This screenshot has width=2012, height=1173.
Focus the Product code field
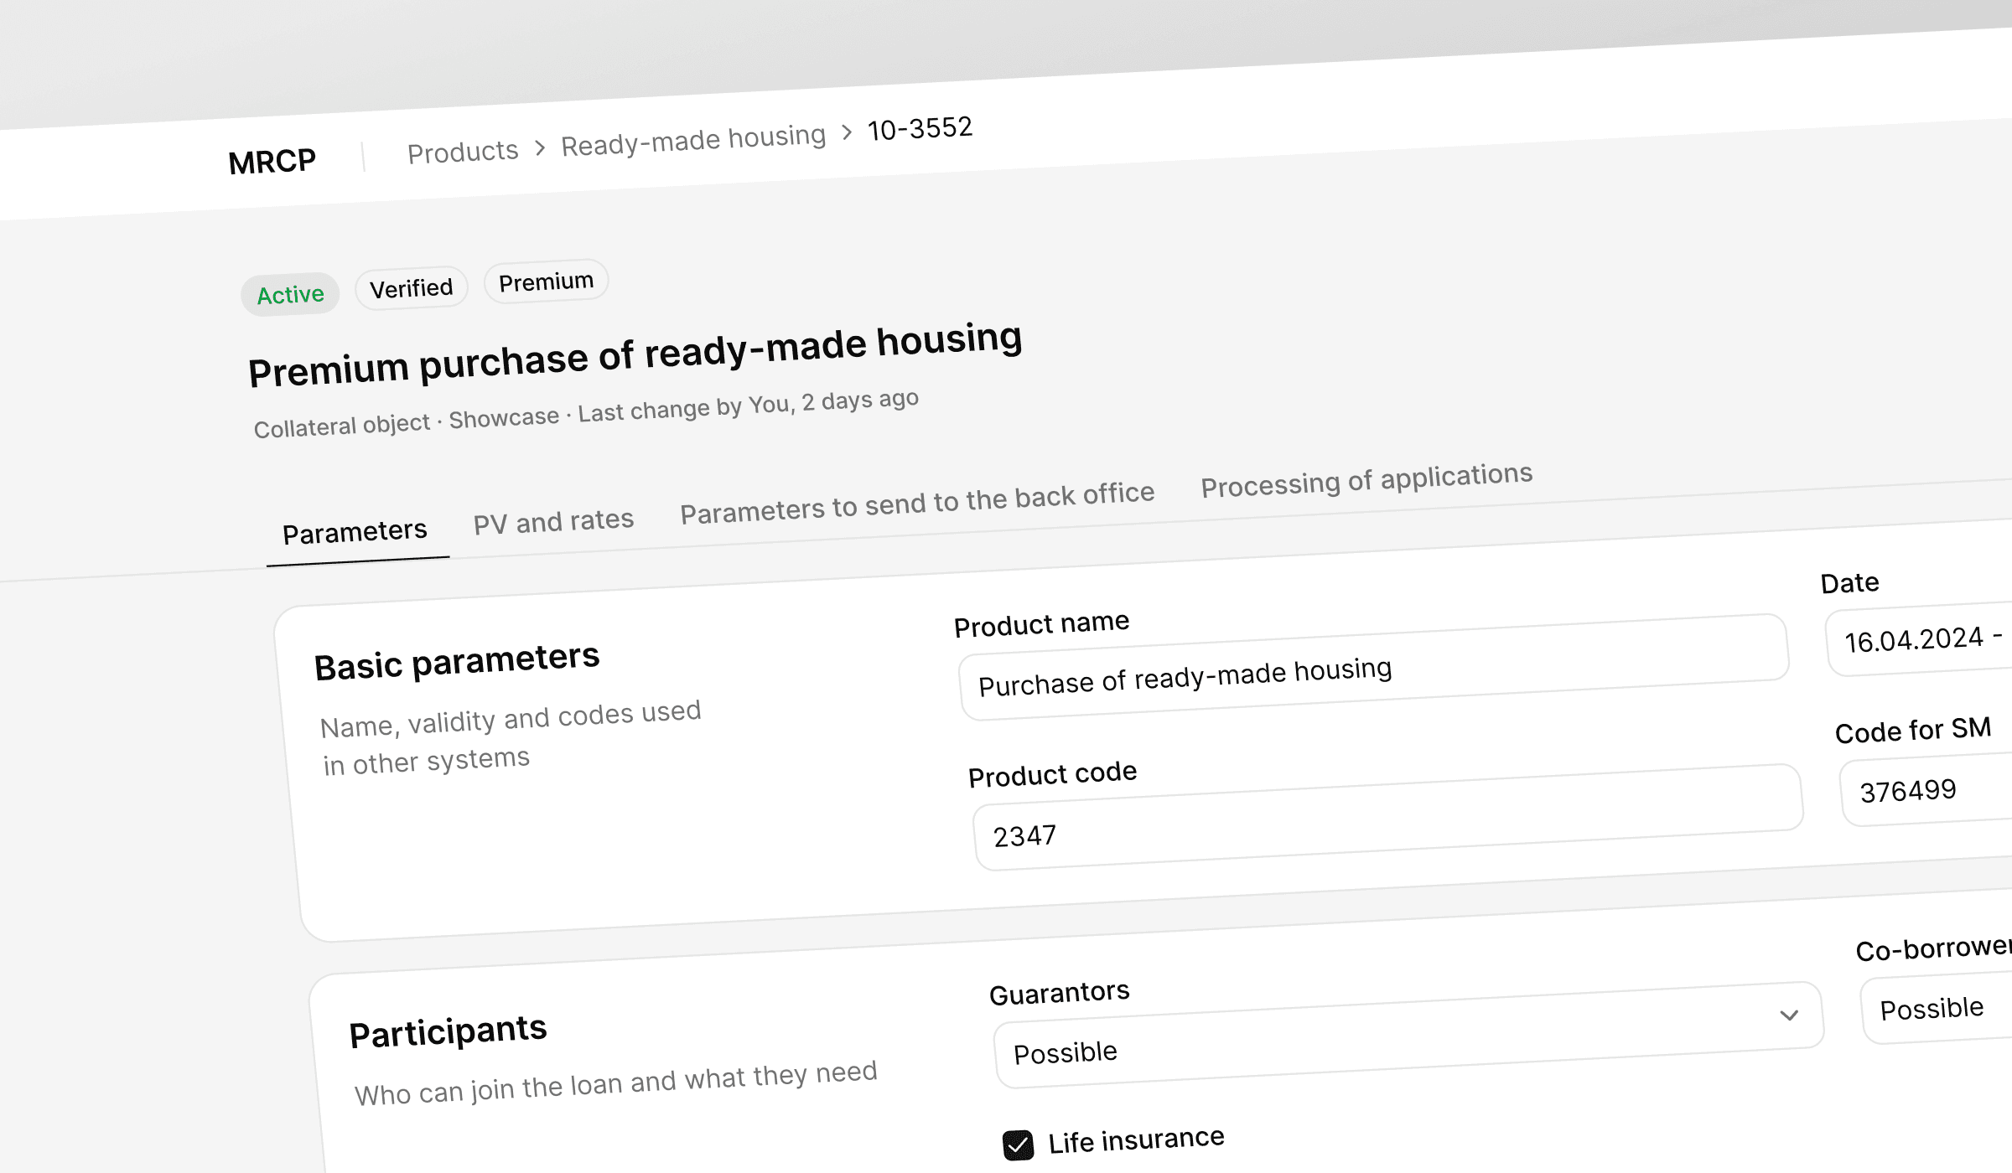point(1387,817)
